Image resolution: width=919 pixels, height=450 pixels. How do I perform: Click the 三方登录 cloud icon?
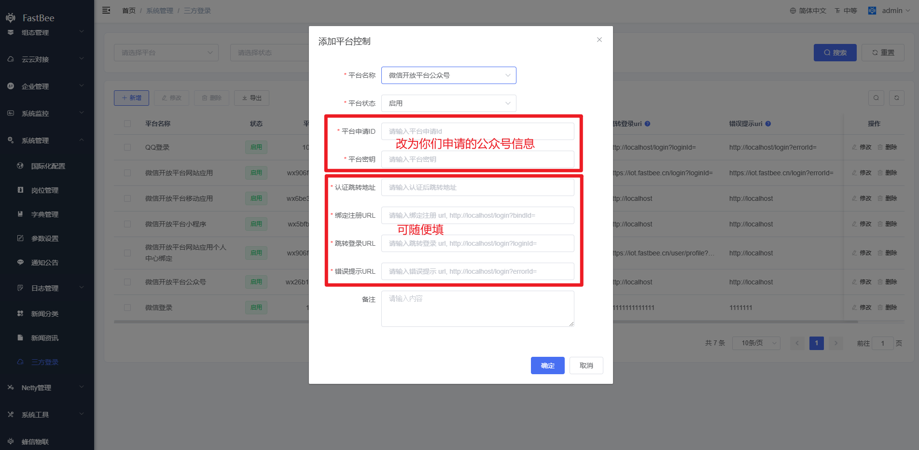point(20,362)
